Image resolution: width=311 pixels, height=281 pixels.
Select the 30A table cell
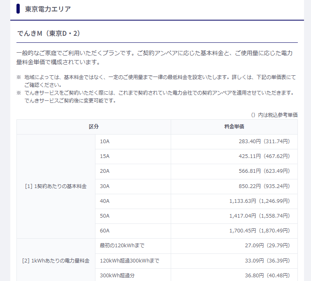(133, 186)
